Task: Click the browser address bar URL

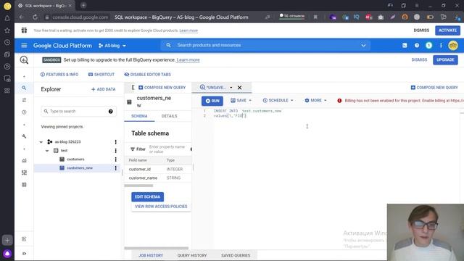Action: pos(80,17)
